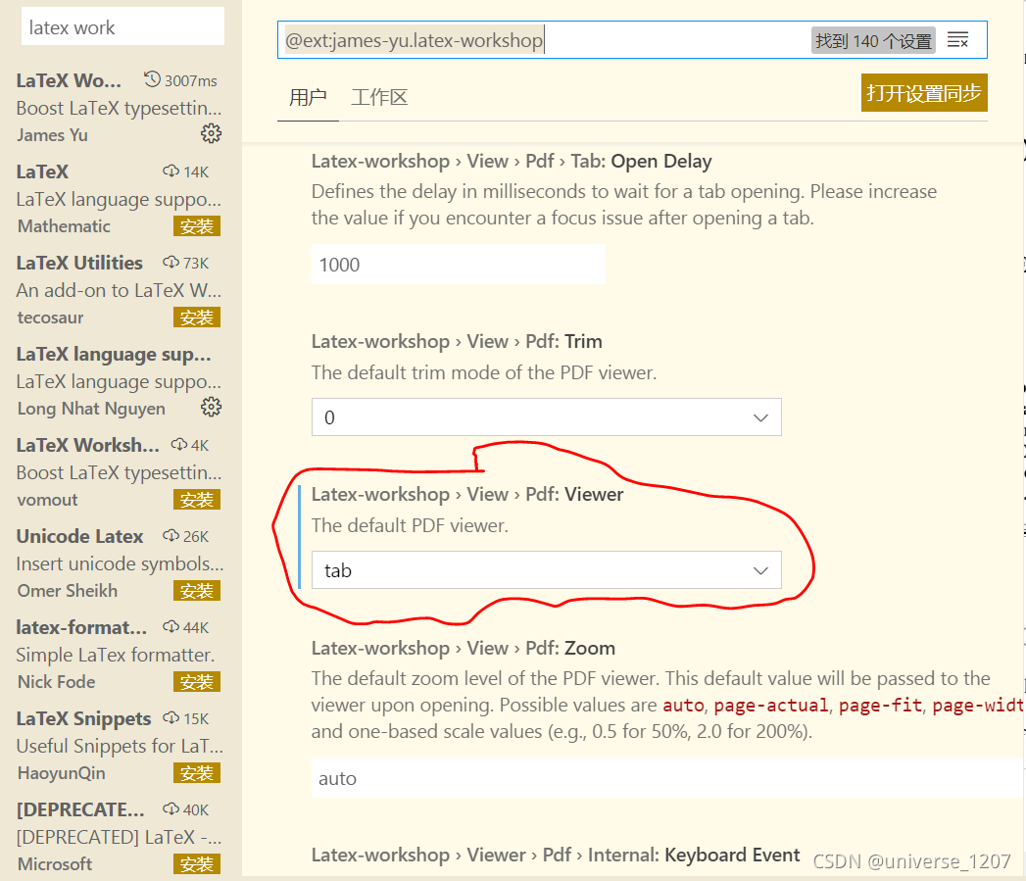Install latex-formatter by Nick Fode

pyautogui.click(x=197, y=681)
